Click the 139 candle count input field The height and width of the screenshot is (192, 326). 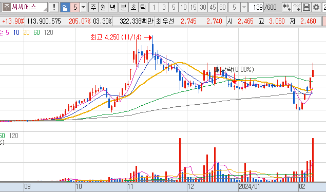[257, 7]
